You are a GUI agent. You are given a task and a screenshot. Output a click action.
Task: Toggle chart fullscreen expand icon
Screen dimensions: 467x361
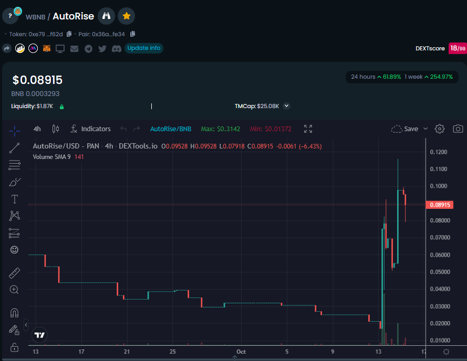(308, 129)
